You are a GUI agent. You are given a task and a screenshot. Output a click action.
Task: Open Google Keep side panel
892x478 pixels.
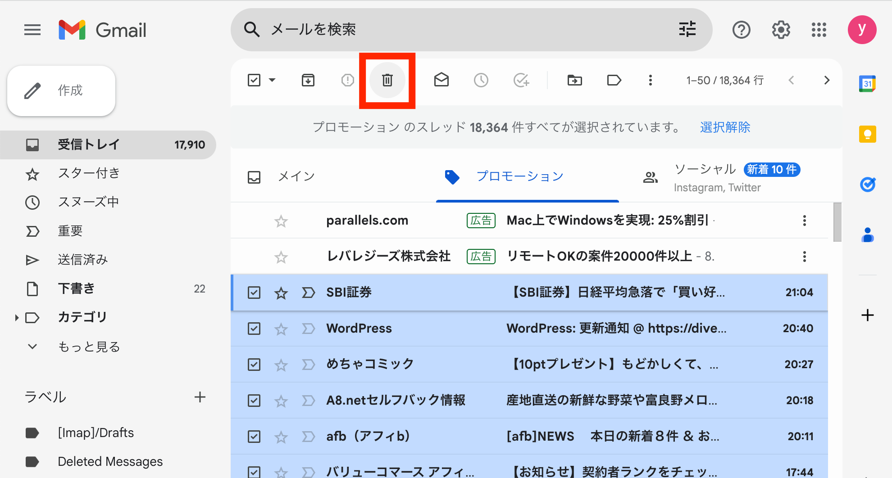(867, 134)
